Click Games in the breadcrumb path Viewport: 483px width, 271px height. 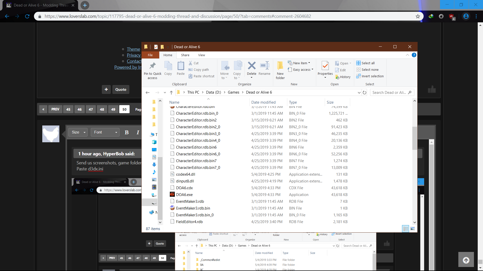233,92
